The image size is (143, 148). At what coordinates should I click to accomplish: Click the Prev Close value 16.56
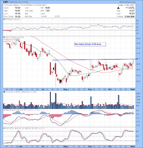click(x=18, y=16)
